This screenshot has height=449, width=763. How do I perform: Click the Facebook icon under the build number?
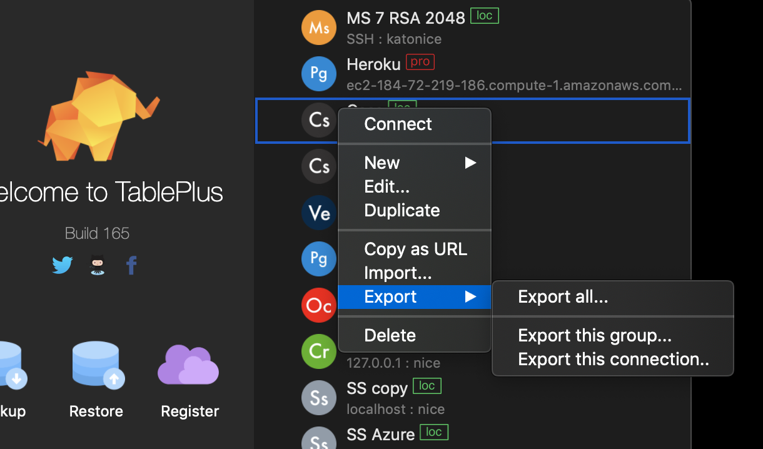click(131, 265)
